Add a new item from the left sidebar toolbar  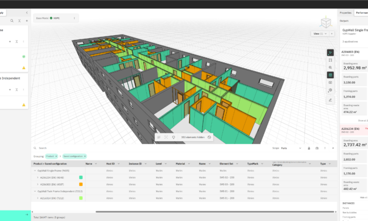point(27,21)
